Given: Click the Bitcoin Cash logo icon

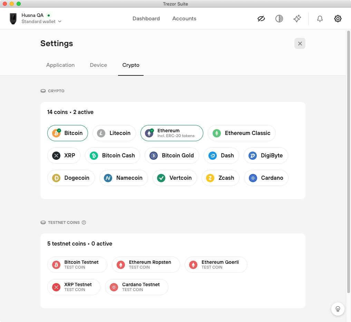Looking at the screenshot, I should (x=94, y=155).
